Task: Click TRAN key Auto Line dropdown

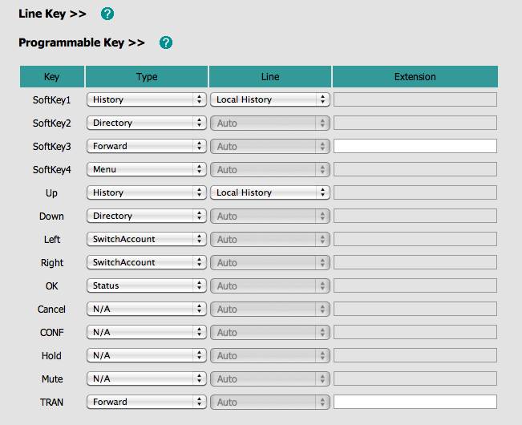Action: coord(270,403)
